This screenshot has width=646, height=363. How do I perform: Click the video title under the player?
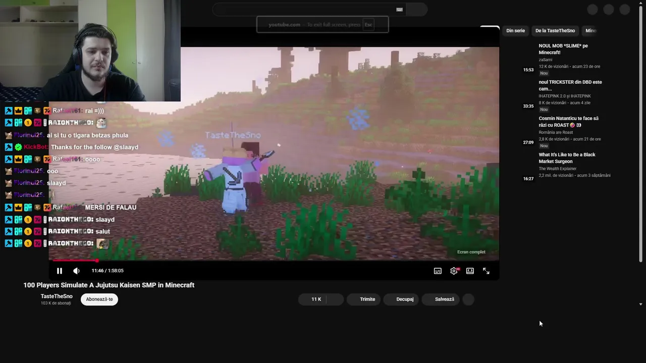[x=109, y=285]
